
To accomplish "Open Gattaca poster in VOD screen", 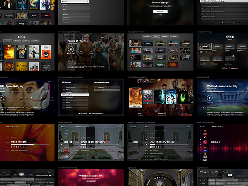I will tap(172, 97).
